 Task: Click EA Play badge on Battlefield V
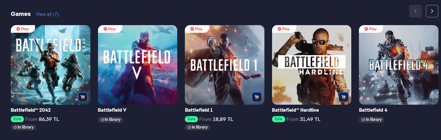coord(110,29)
